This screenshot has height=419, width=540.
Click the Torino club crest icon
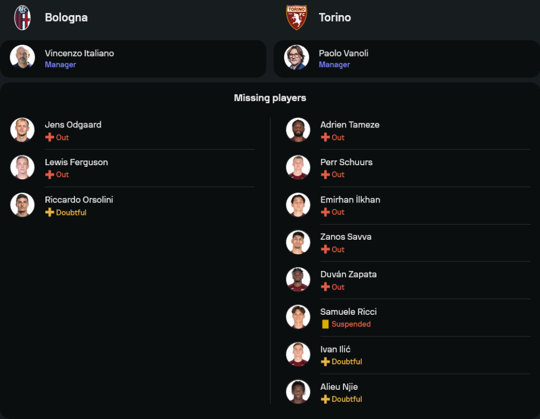296,17
